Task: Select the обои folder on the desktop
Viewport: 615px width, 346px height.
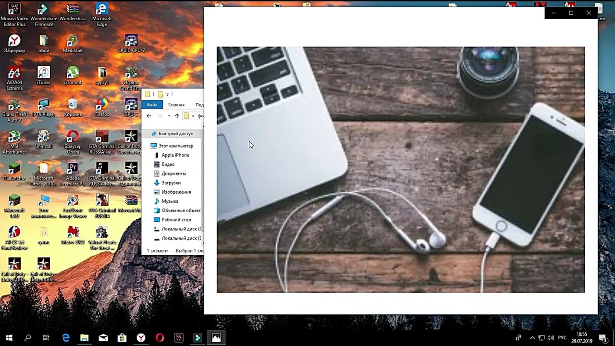Action: click(x=44, y=43)
